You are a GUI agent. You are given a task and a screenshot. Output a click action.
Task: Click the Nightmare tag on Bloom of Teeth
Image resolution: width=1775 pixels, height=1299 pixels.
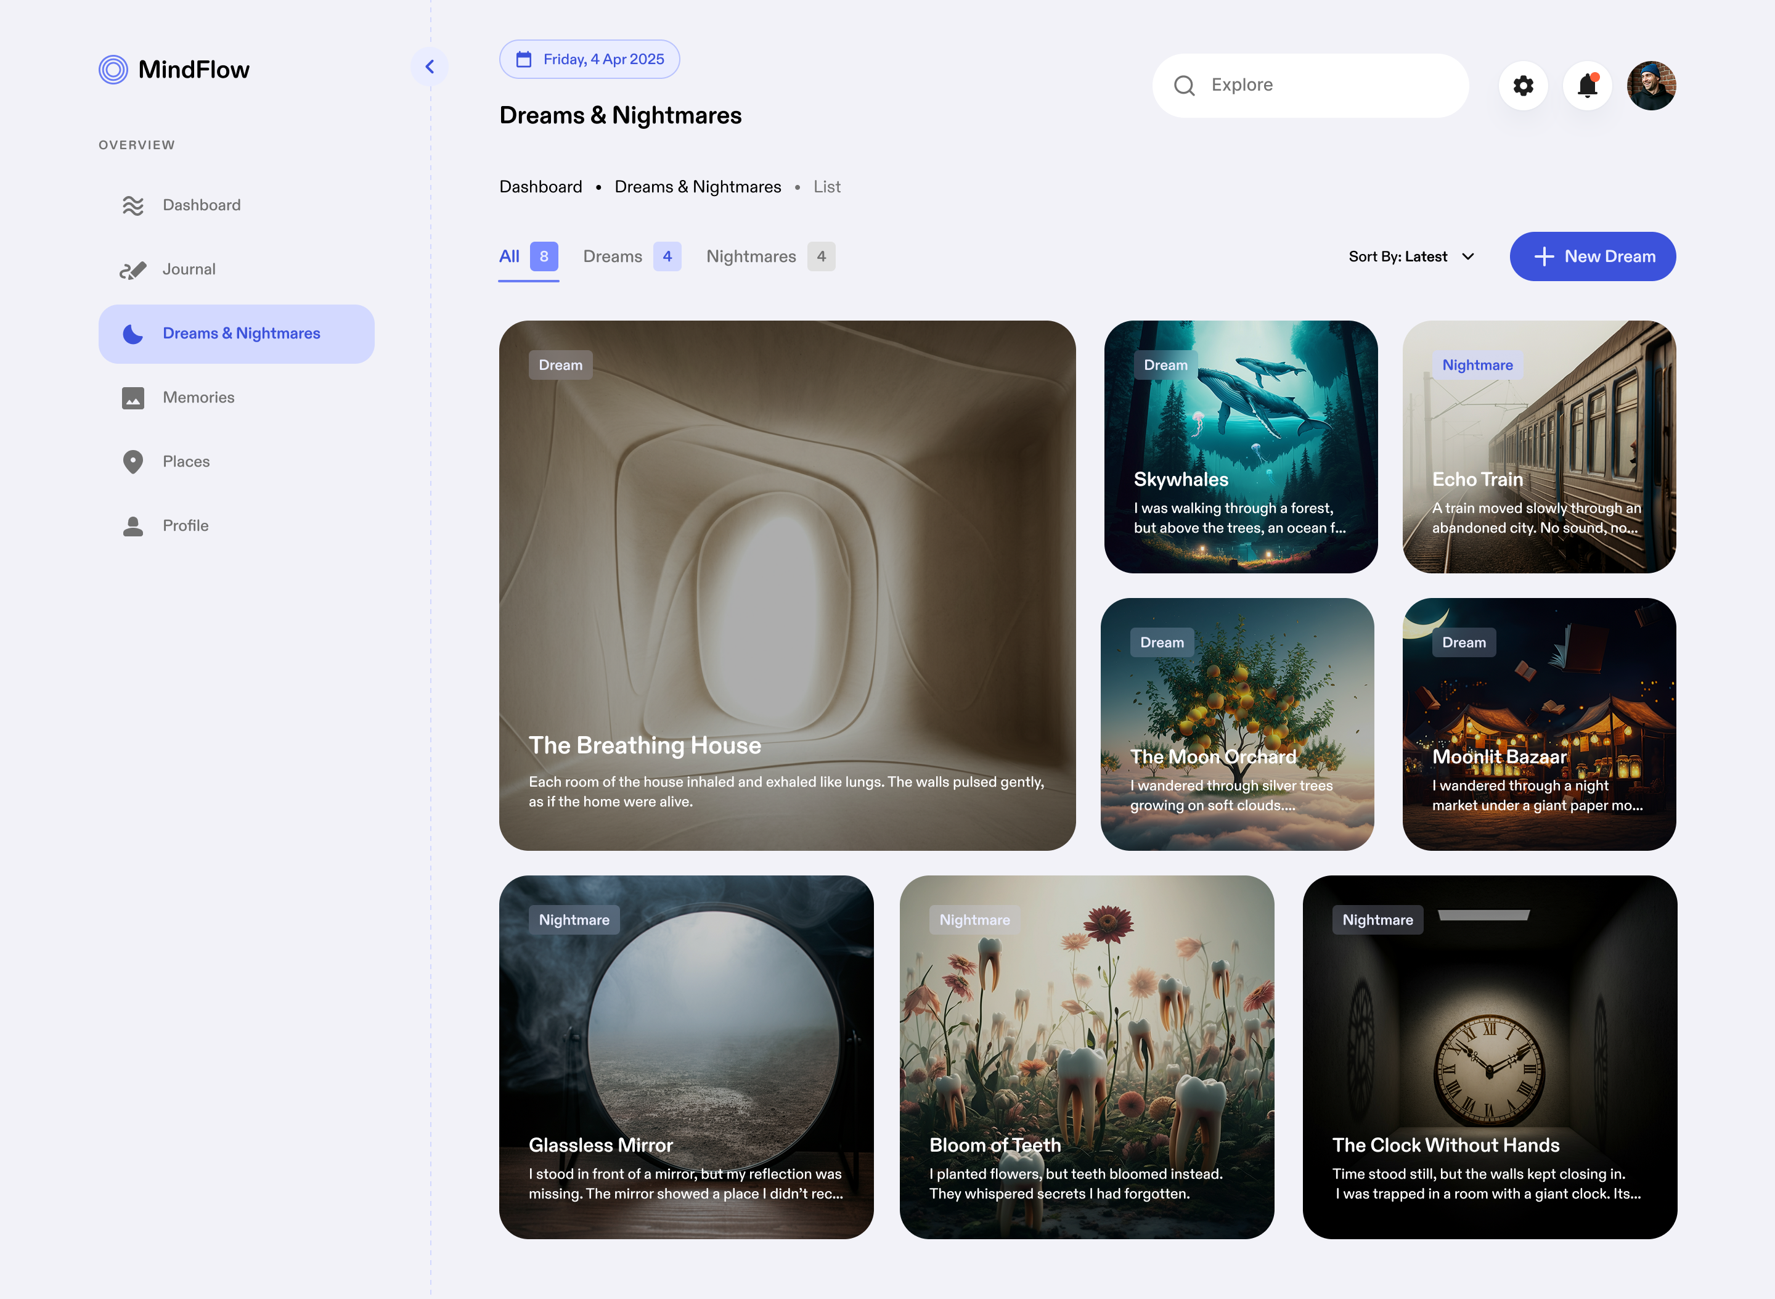[x=975, y=921]
